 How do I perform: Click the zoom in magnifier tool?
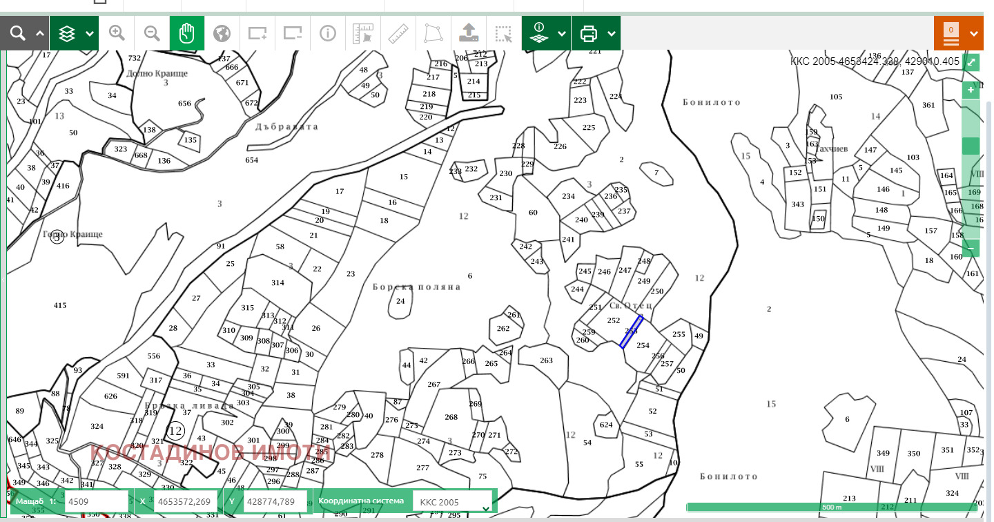117,33
